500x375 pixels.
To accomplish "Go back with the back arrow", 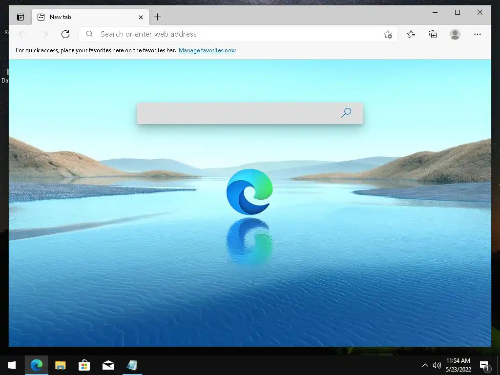I will coord(22,34).
